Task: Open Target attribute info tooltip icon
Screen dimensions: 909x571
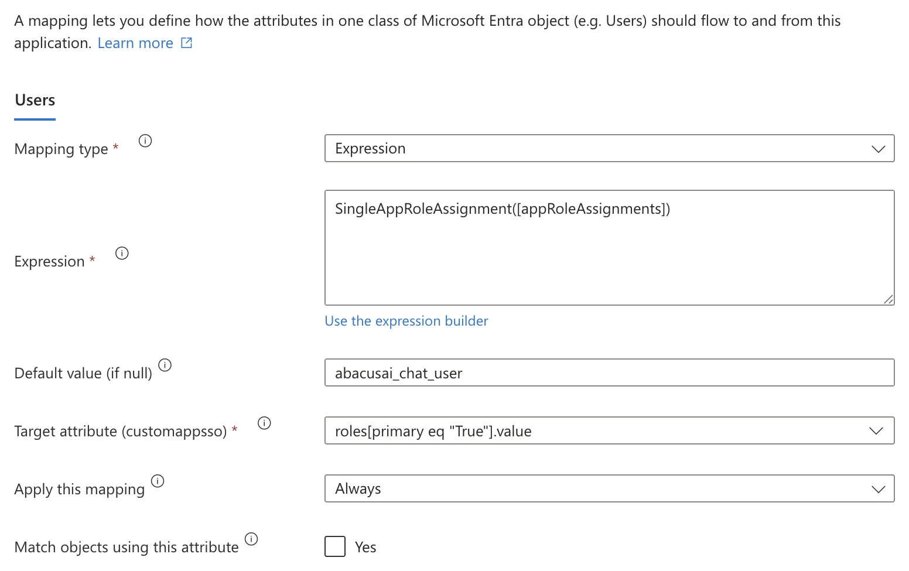Action: pyautogui.click(x=264, y=423)
